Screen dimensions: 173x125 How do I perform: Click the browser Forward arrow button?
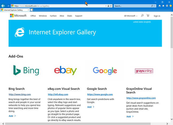(x=8, y=6)
